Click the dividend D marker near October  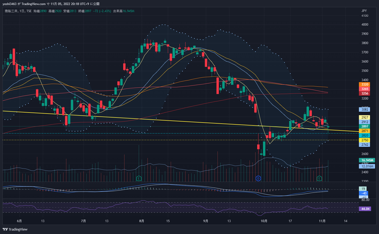point(258,179)
